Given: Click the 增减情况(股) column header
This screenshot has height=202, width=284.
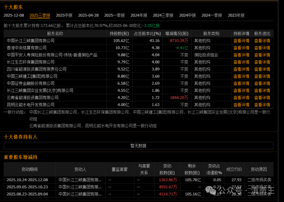Looking at the screenshot, I should [177, 34].
